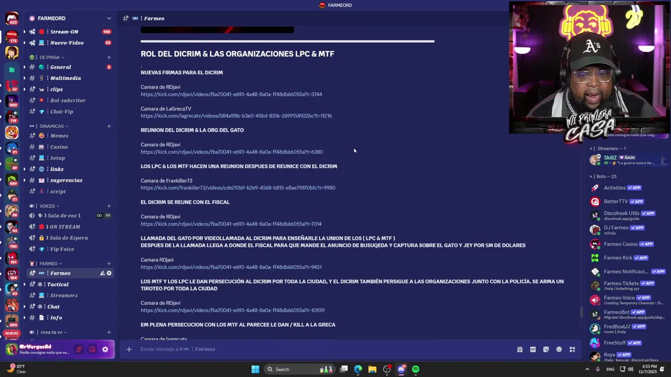The image size is (671, 377).
Task: Add channel to DINAMICAS category
Action: pos(109,126)
